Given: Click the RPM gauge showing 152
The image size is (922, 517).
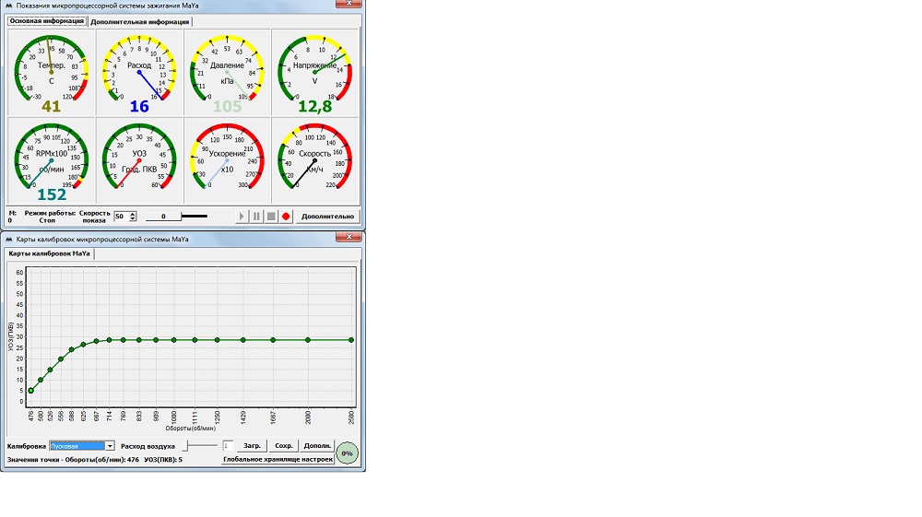Looking at the screenshot, I should 52,159.
